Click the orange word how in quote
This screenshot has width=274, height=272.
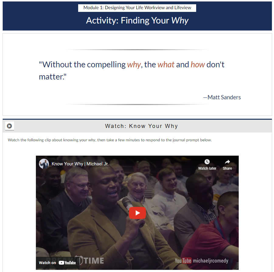tap(198, 65)
